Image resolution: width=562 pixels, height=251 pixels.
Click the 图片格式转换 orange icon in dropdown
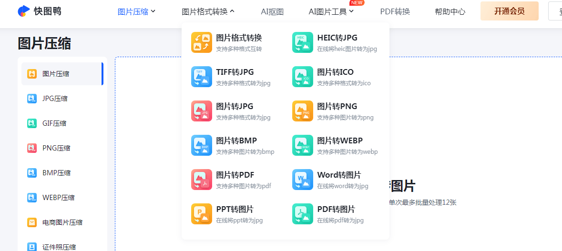202,42
